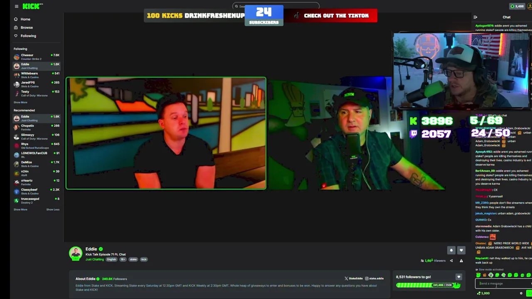This screenshot has width=532, height=299.
Task: Click jakub_magician username in chat
Action: (x=486, y=213)
